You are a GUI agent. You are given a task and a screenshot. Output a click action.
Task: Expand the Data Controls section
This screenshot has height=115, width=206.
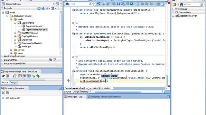2,60
